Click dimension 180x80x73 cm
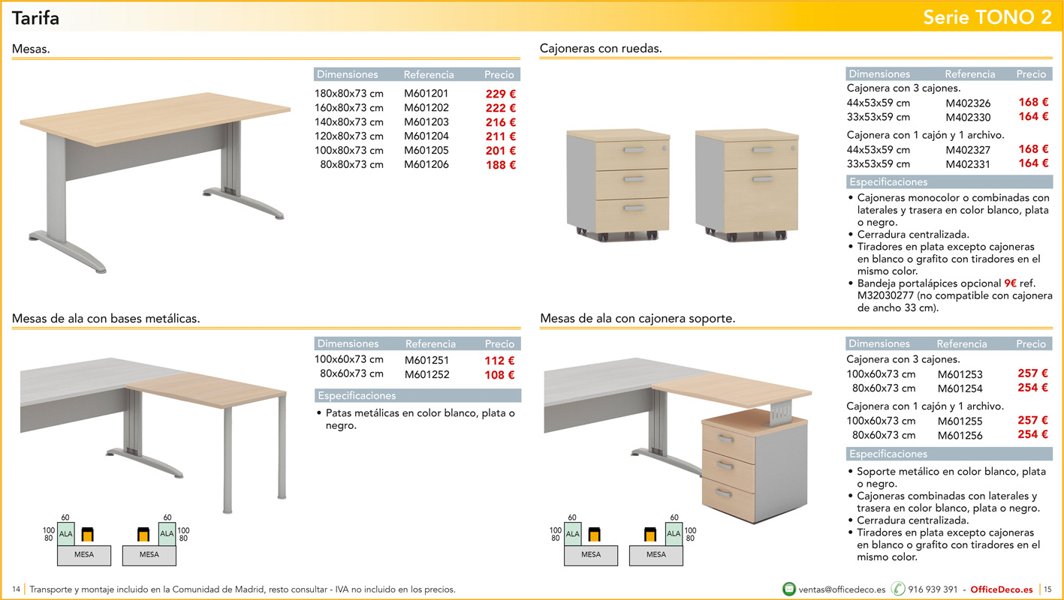Viewport: 1064px width, 600px height. (348, 94)
